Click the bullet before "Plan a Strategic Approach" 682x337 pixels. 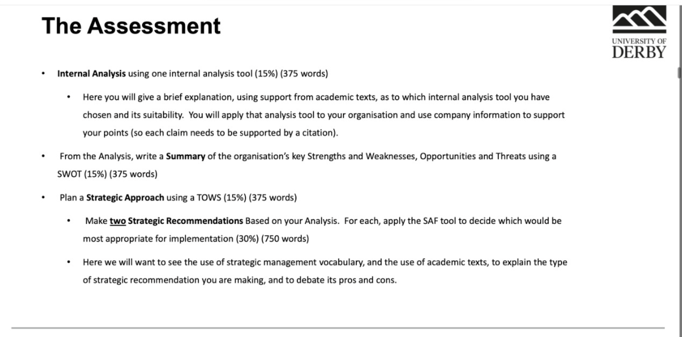[43, 198]
